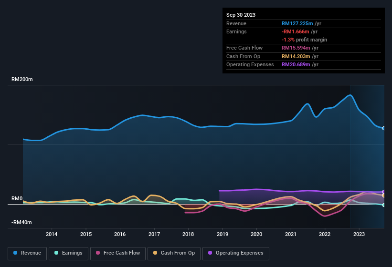Screen dimensions: 392x267
Task: Toggle the Revenue legend button
Action: click(27, 253)
